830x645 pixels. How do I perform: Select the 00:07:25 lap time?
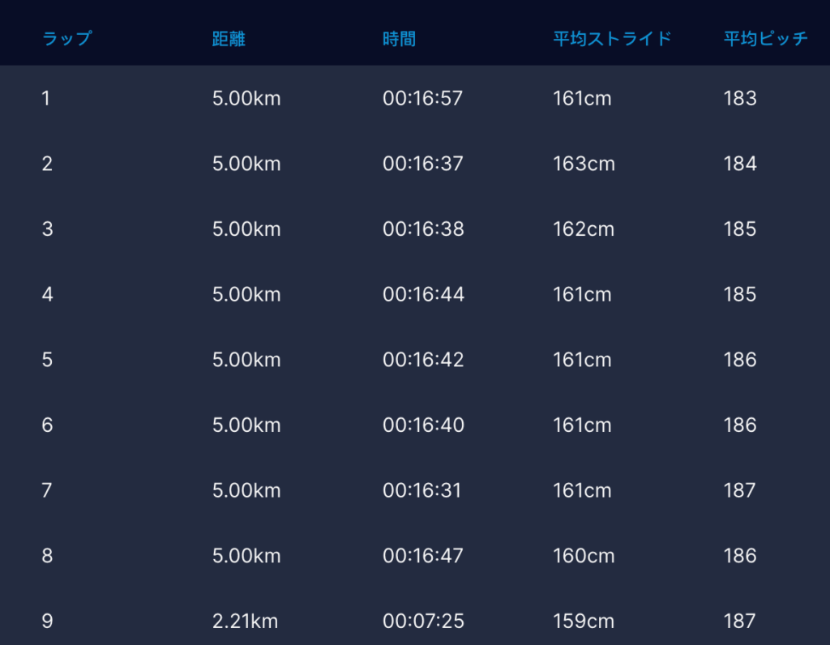click(423, 622)
